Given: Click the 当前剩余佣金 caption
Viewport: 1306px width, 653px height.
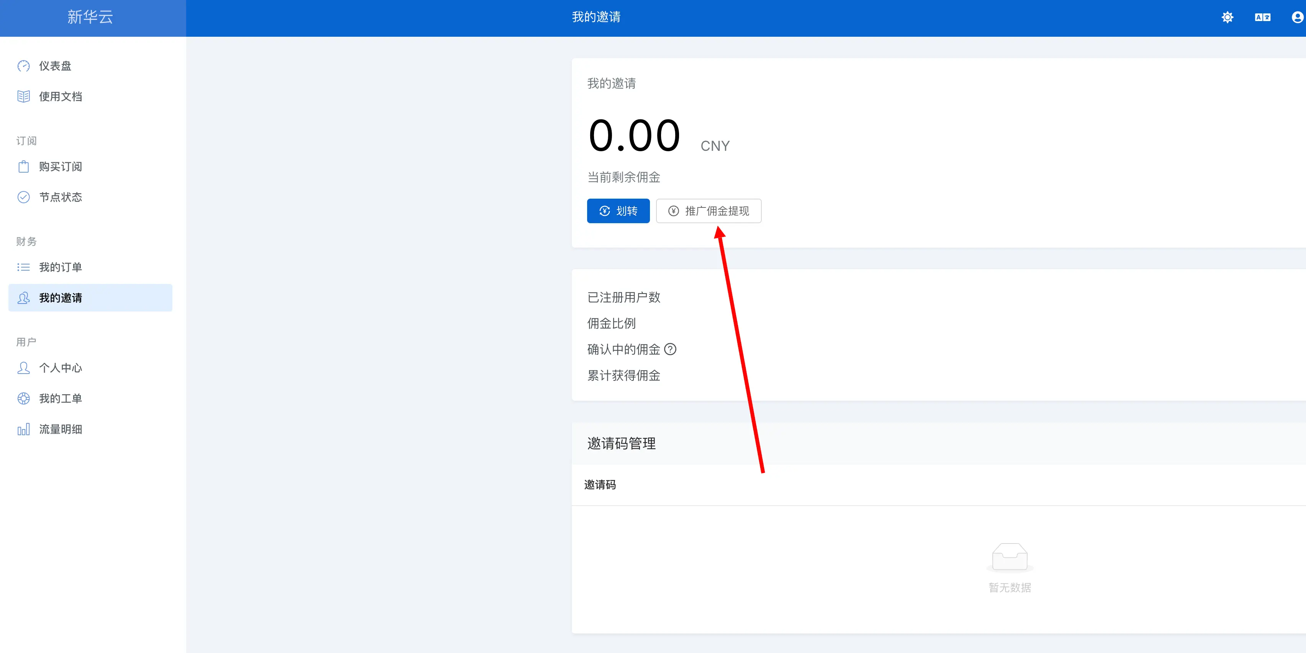Looking at the screenshot, I should point(624,177).
